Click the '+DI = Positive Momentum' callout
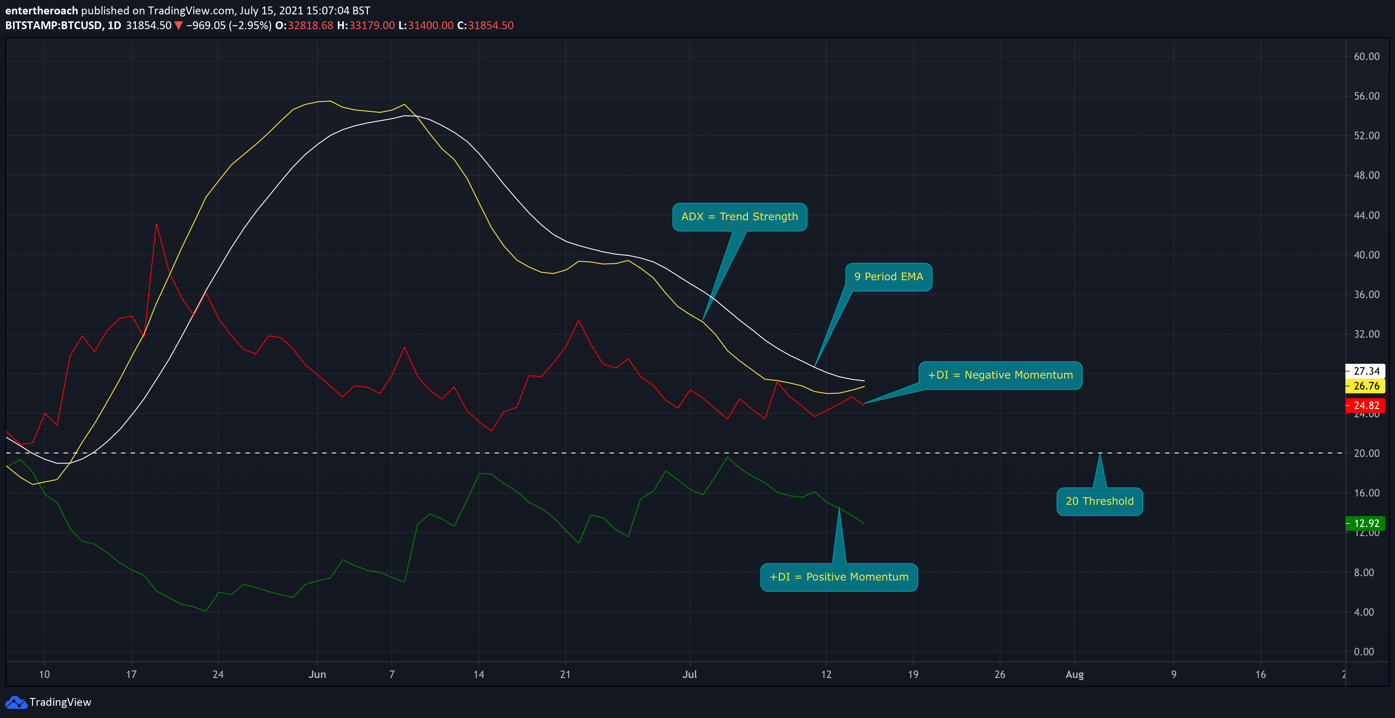This screenshot has height=718, width=1395. point(839,577)
